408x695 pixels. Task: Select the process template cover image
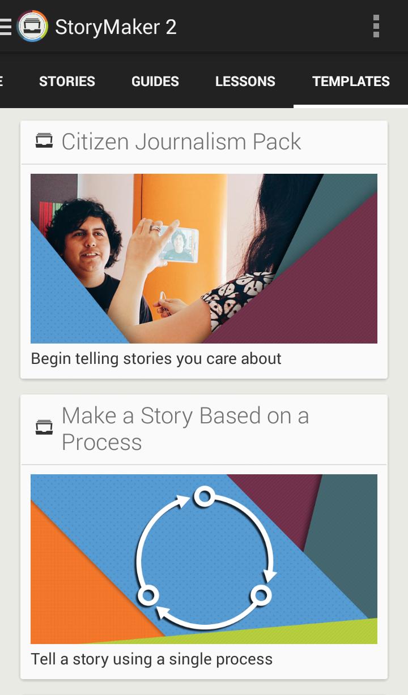tap(203, 559)
